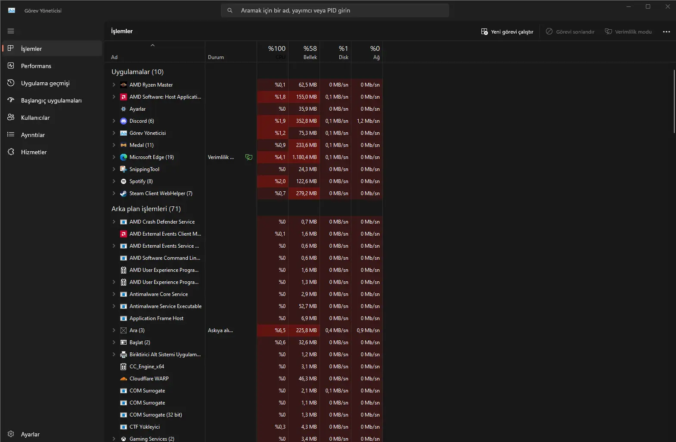
Task: Click the CTF Yükleyici icon
Action: (124, 427)
